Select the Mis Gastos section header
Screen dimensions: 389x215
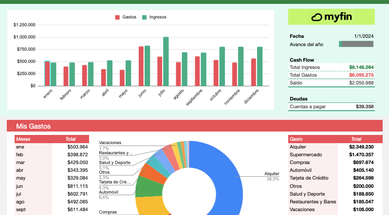pyautogui.click(x=34, y=126)
